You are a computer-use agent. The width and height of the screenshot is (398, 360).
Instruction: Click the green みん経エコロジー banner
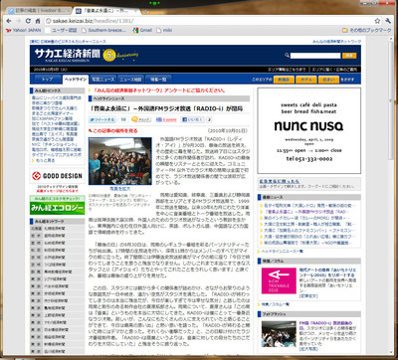coord(57,205)
